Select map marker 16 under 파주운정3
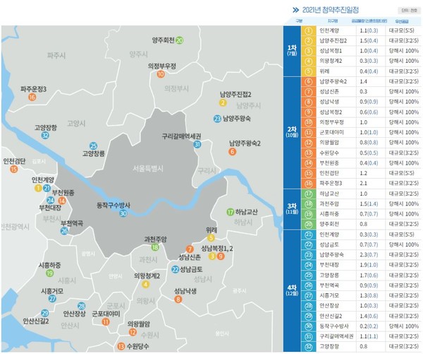Screen dimensions: 423x354 [32, 98]
